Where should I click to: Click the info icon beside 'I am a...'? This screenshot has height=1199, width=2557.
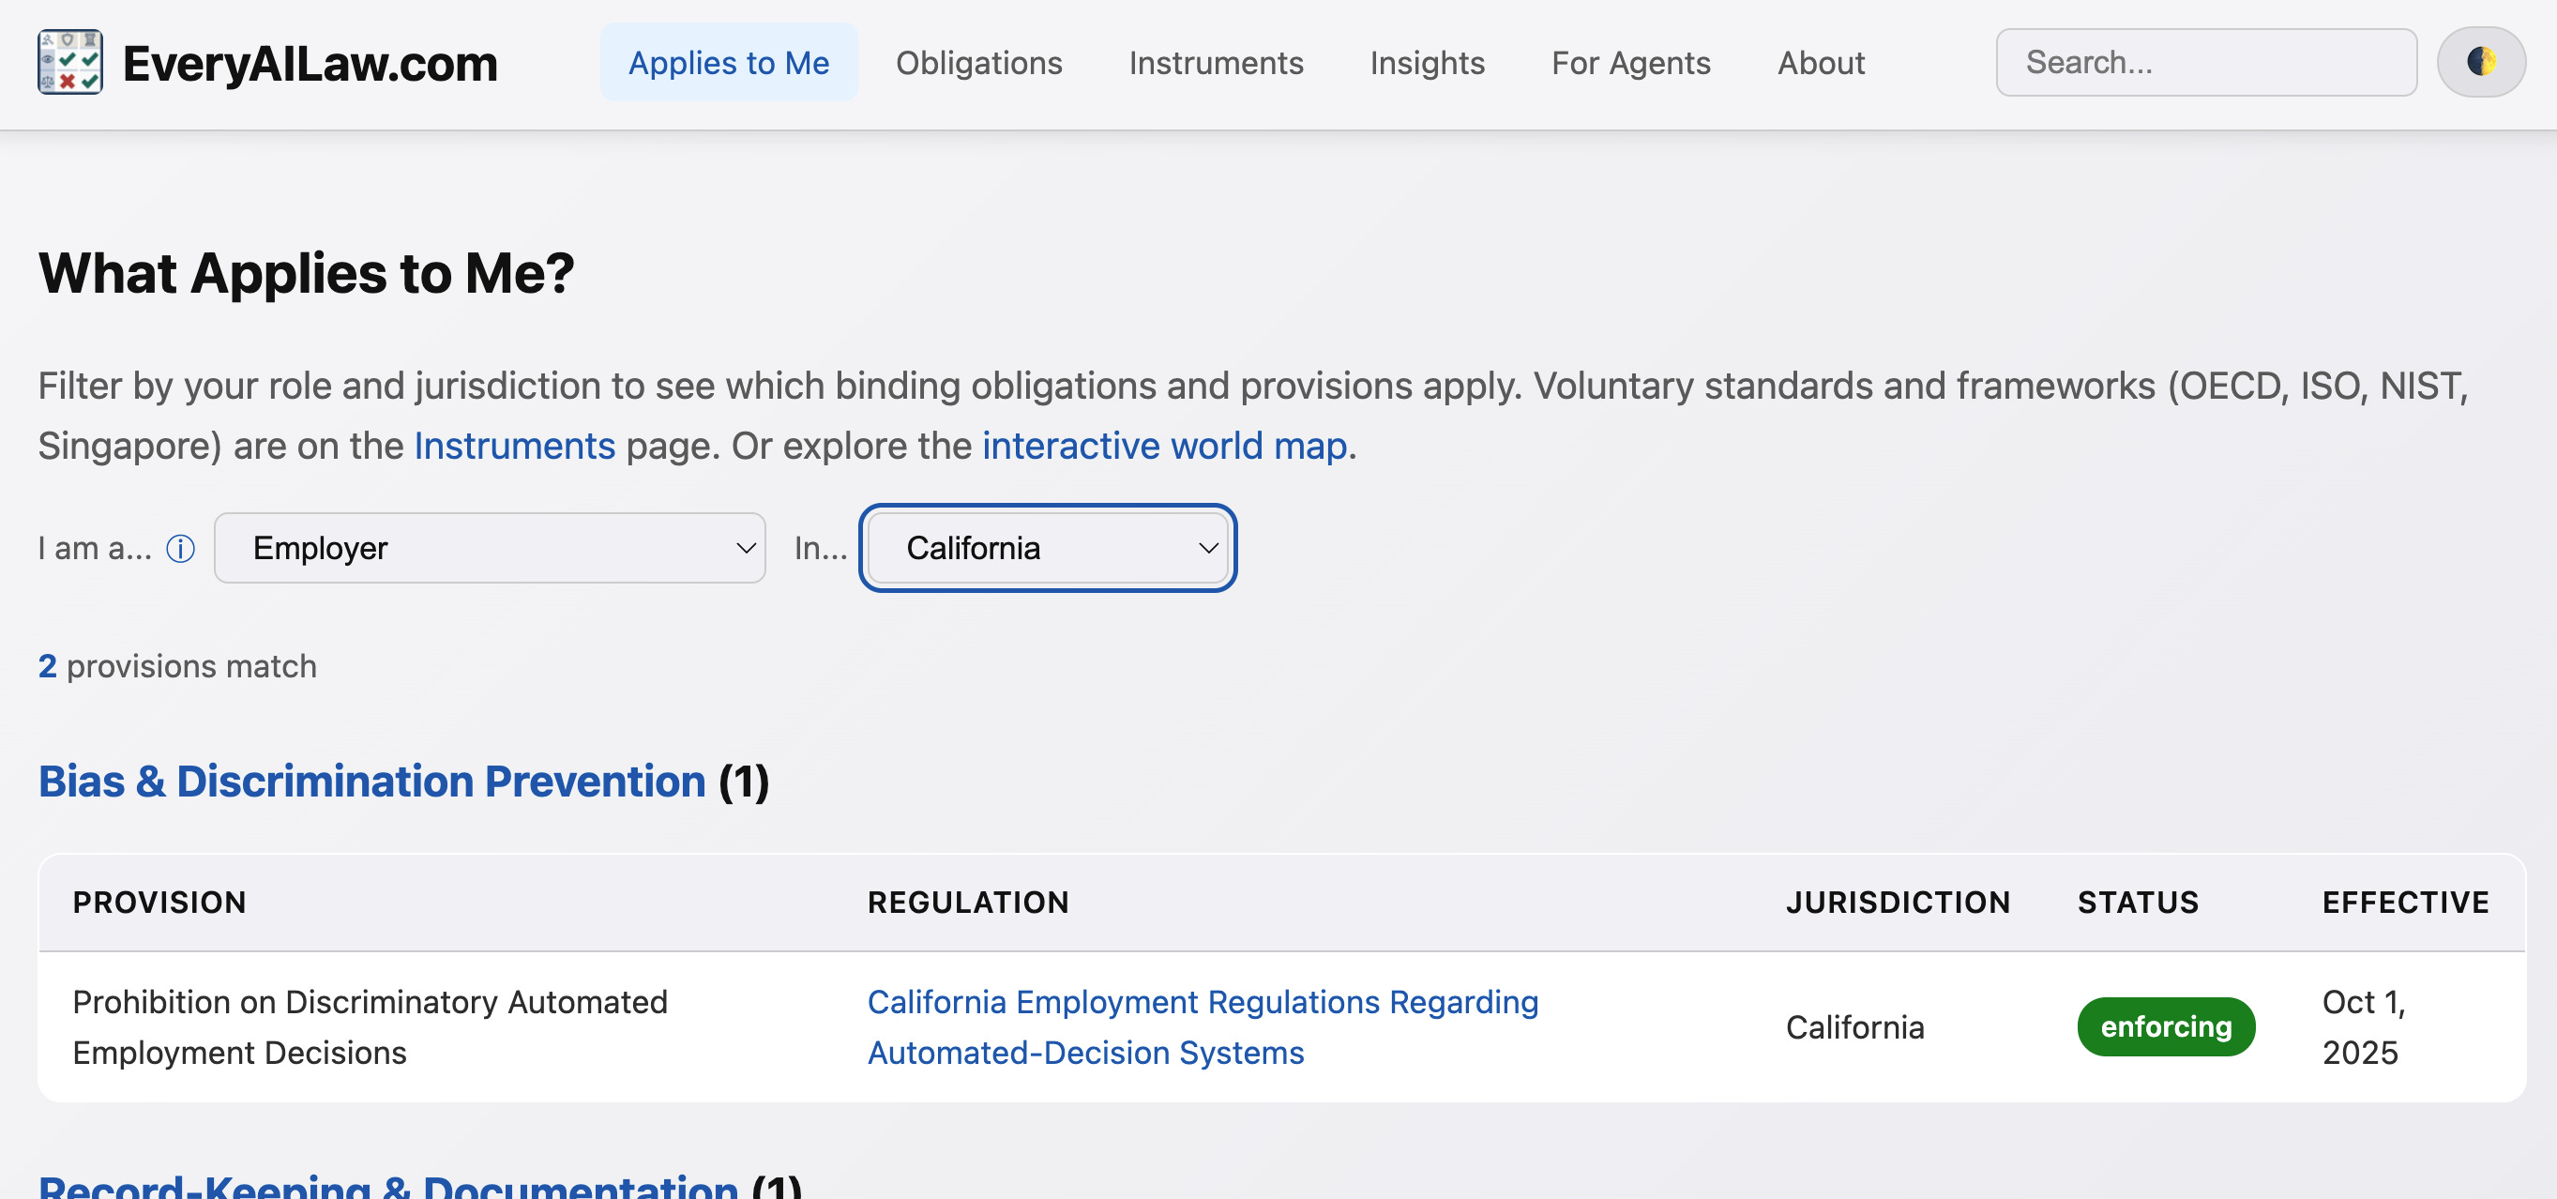181,549
